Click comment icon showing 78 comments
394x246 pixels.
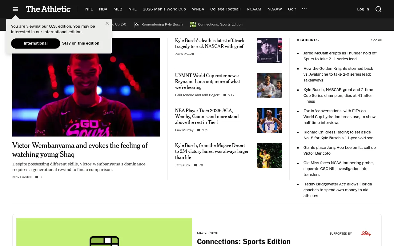pyautogui.click(x=195, y=165)
